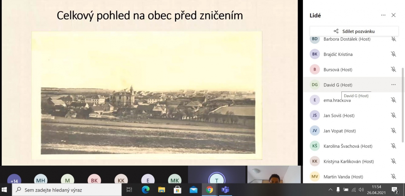Click slide title Celkový pohled na obec

(149, 15)
